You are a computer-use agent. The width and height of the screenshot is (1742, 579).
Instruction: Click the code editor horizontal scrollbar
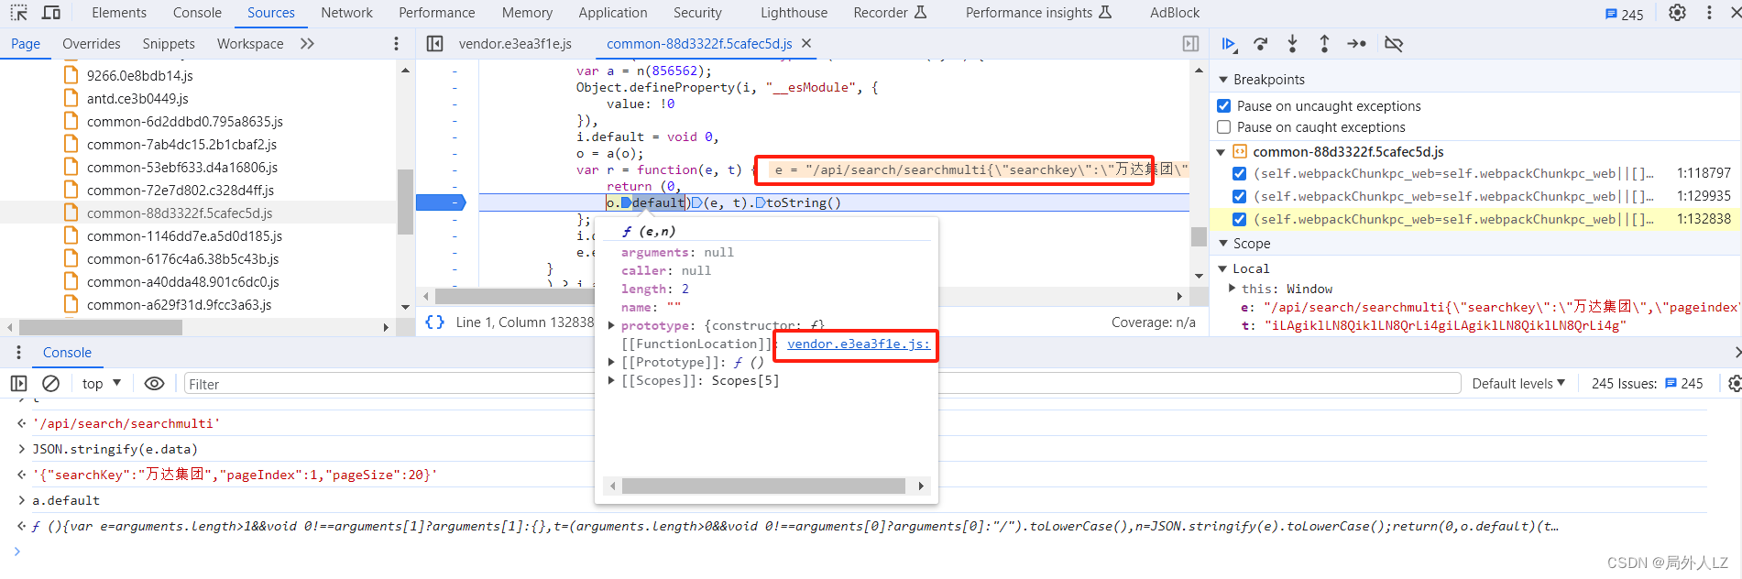click(806, 296)
